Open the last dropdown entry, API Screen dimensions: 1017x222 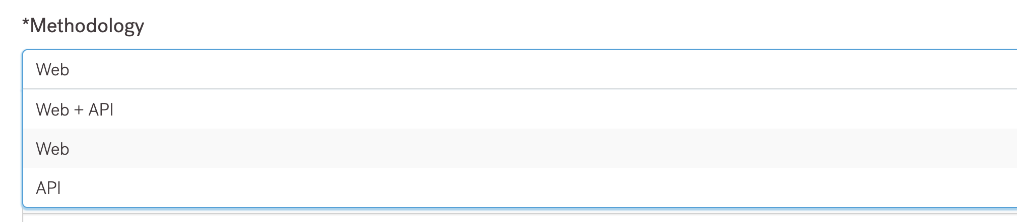click(x=520, y=187)
